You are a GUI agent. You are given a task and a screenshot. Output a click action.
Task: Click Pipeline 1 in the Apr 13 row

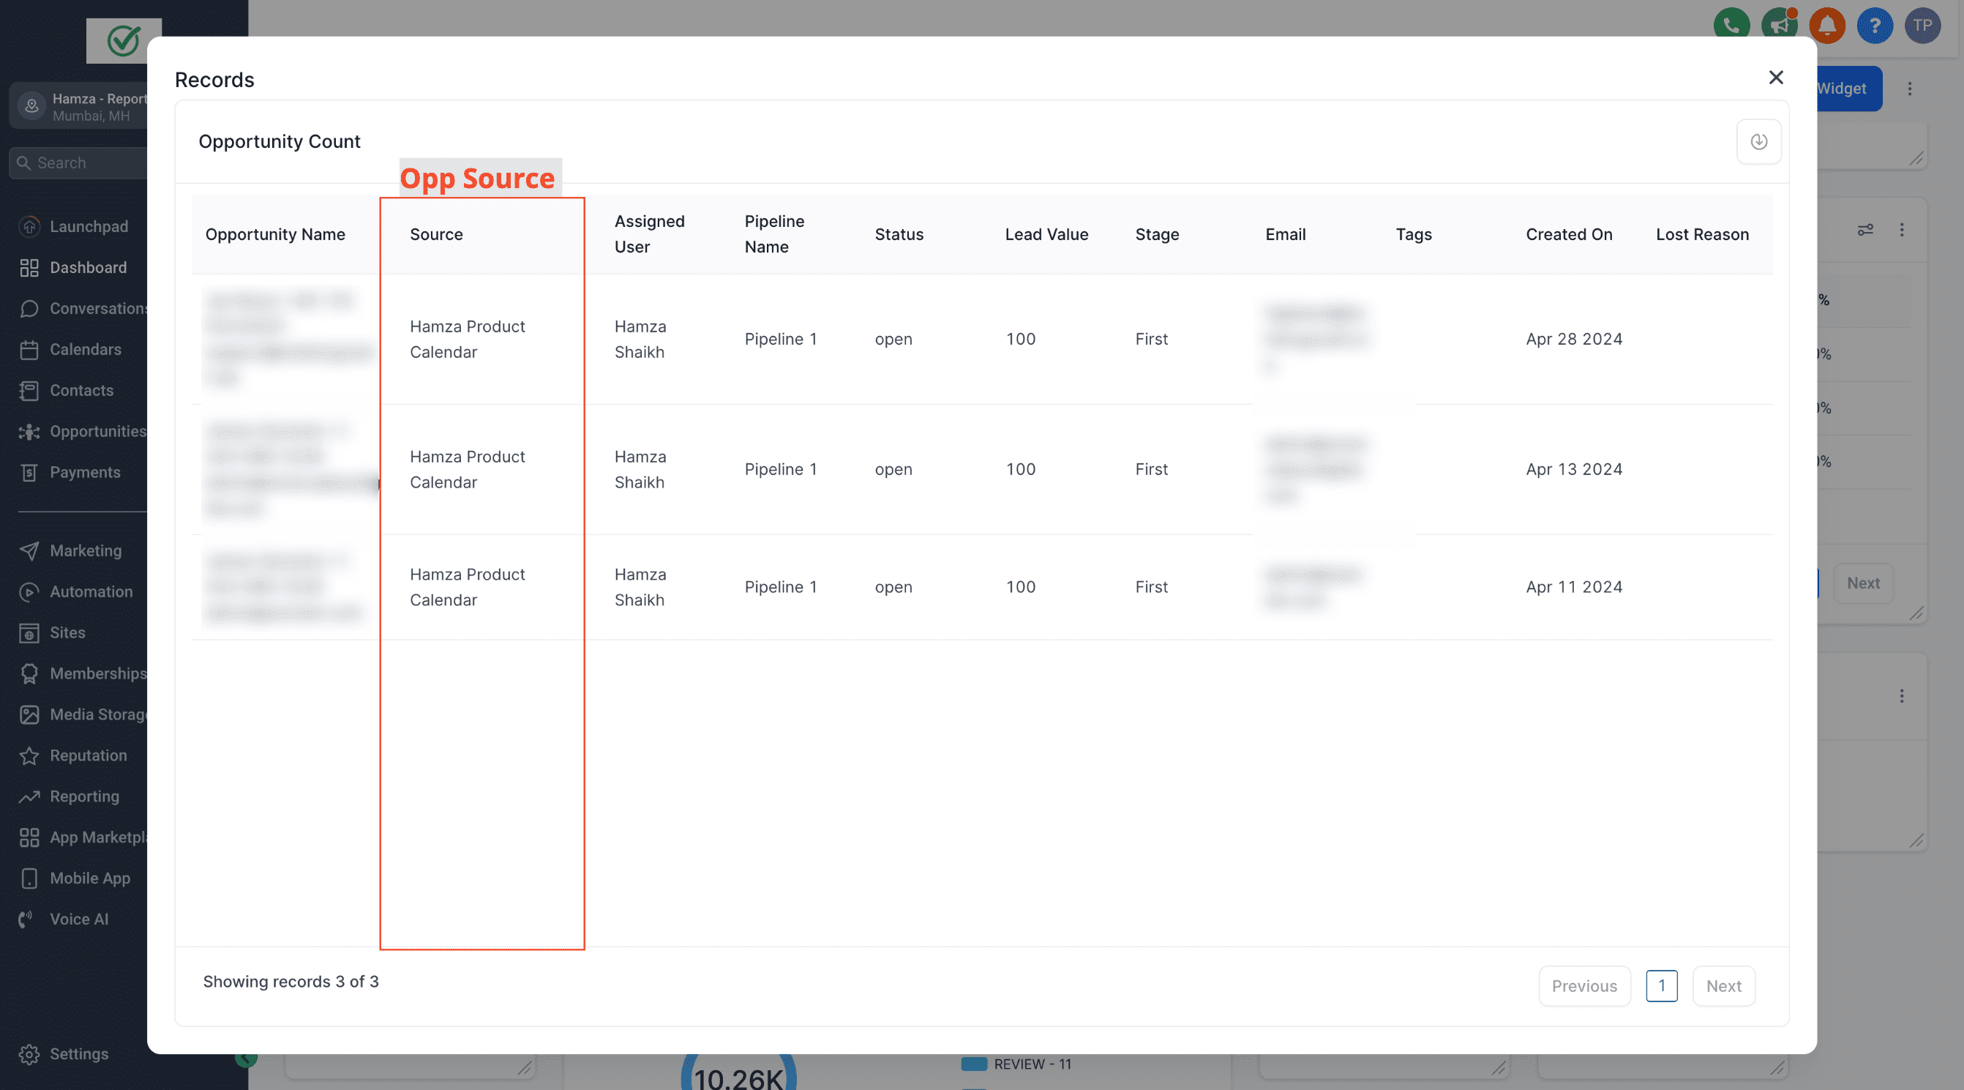click(x=781, y=469)
